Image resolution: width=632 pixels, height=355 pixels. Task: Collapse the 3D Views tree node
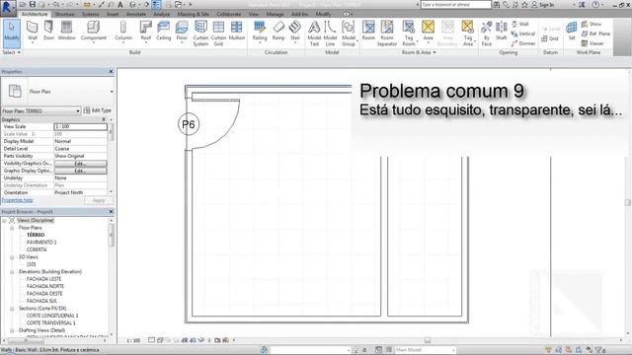[x=12, y=257]
